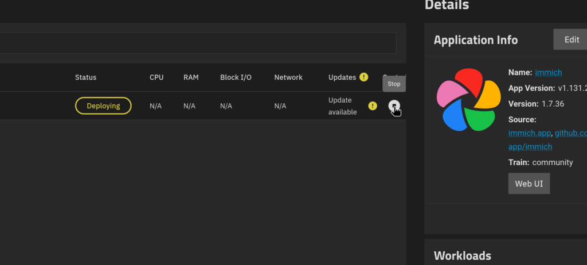Open the immich name link

tap(549, 72)
